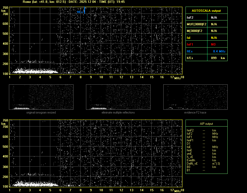Screen dimensions: 247x193
Task: Select the foF2 N/A row in AUTOSCALA table
Action: (206, 17)
